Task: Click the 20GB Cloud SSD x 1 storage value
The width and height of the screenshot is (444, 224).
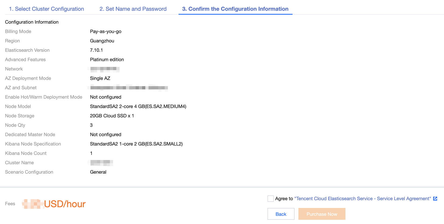Action: [x=112, y=116]
